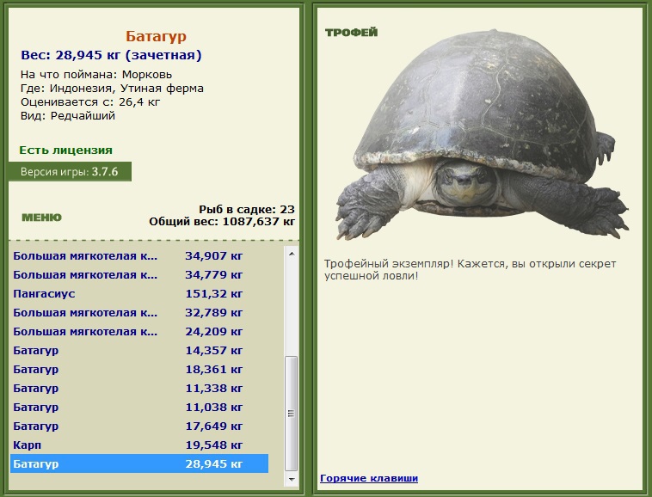Select the Батагур 18,361 кг row
Image resolution: width=652 pixels, height=497 pixels.
[139, 370]
